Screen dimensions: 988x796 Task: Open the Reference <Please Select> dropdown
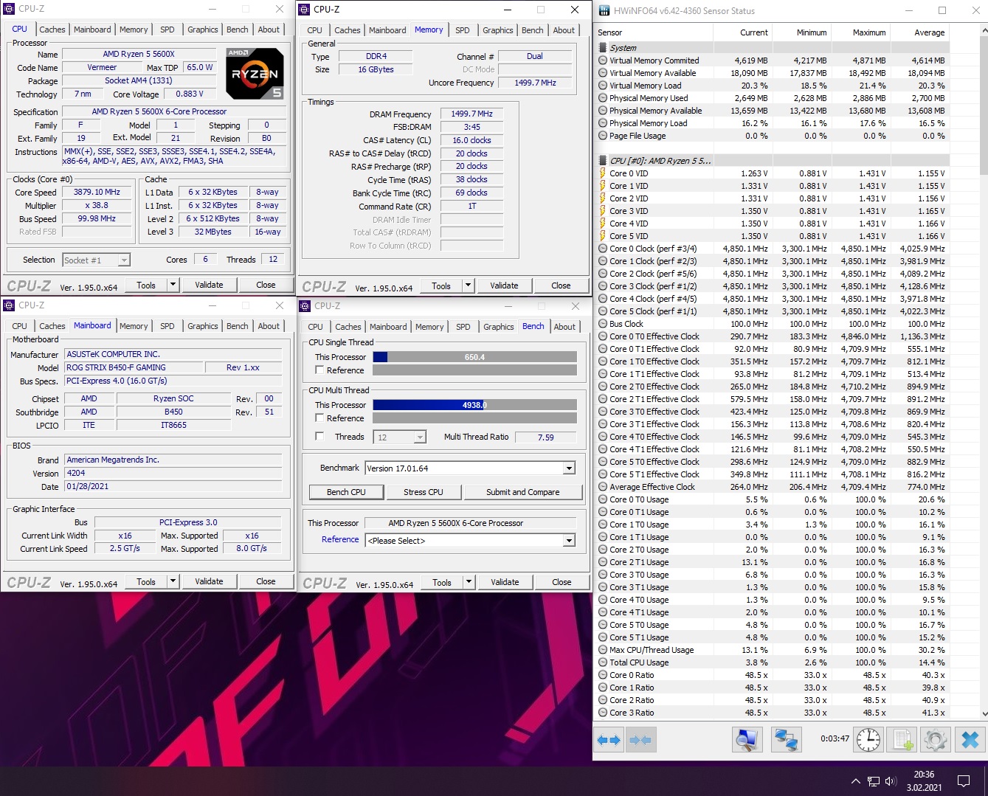click(470, 541)
